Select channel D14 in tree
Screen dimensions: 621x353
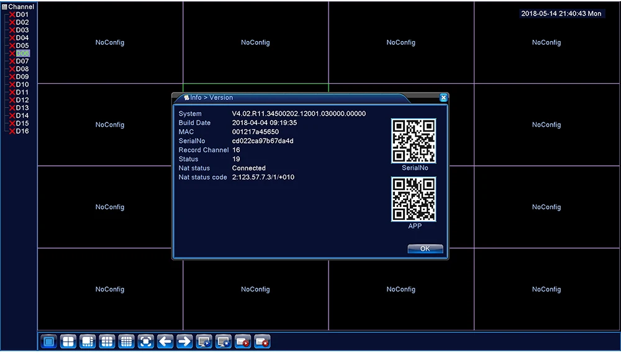click(22, 116)
